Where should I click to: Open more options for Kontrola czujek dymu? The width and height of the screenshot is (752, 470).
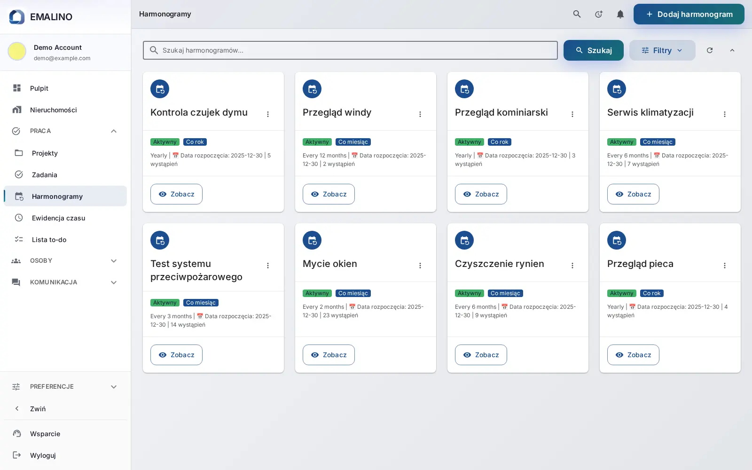tap(268, 114)
